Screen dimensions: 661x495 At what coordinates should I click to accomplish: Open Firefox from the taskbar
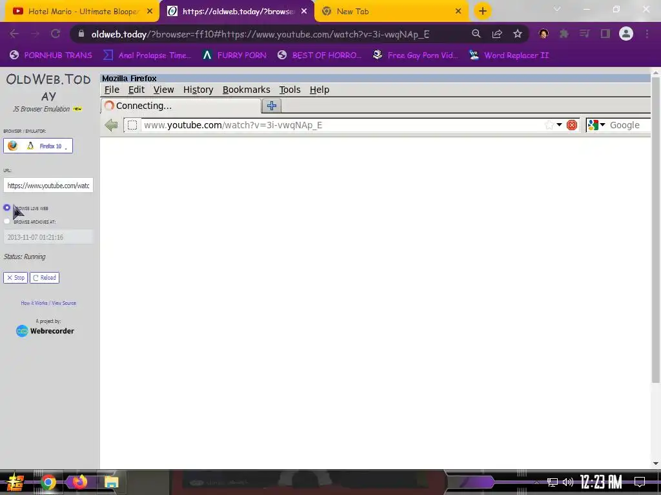79,482
